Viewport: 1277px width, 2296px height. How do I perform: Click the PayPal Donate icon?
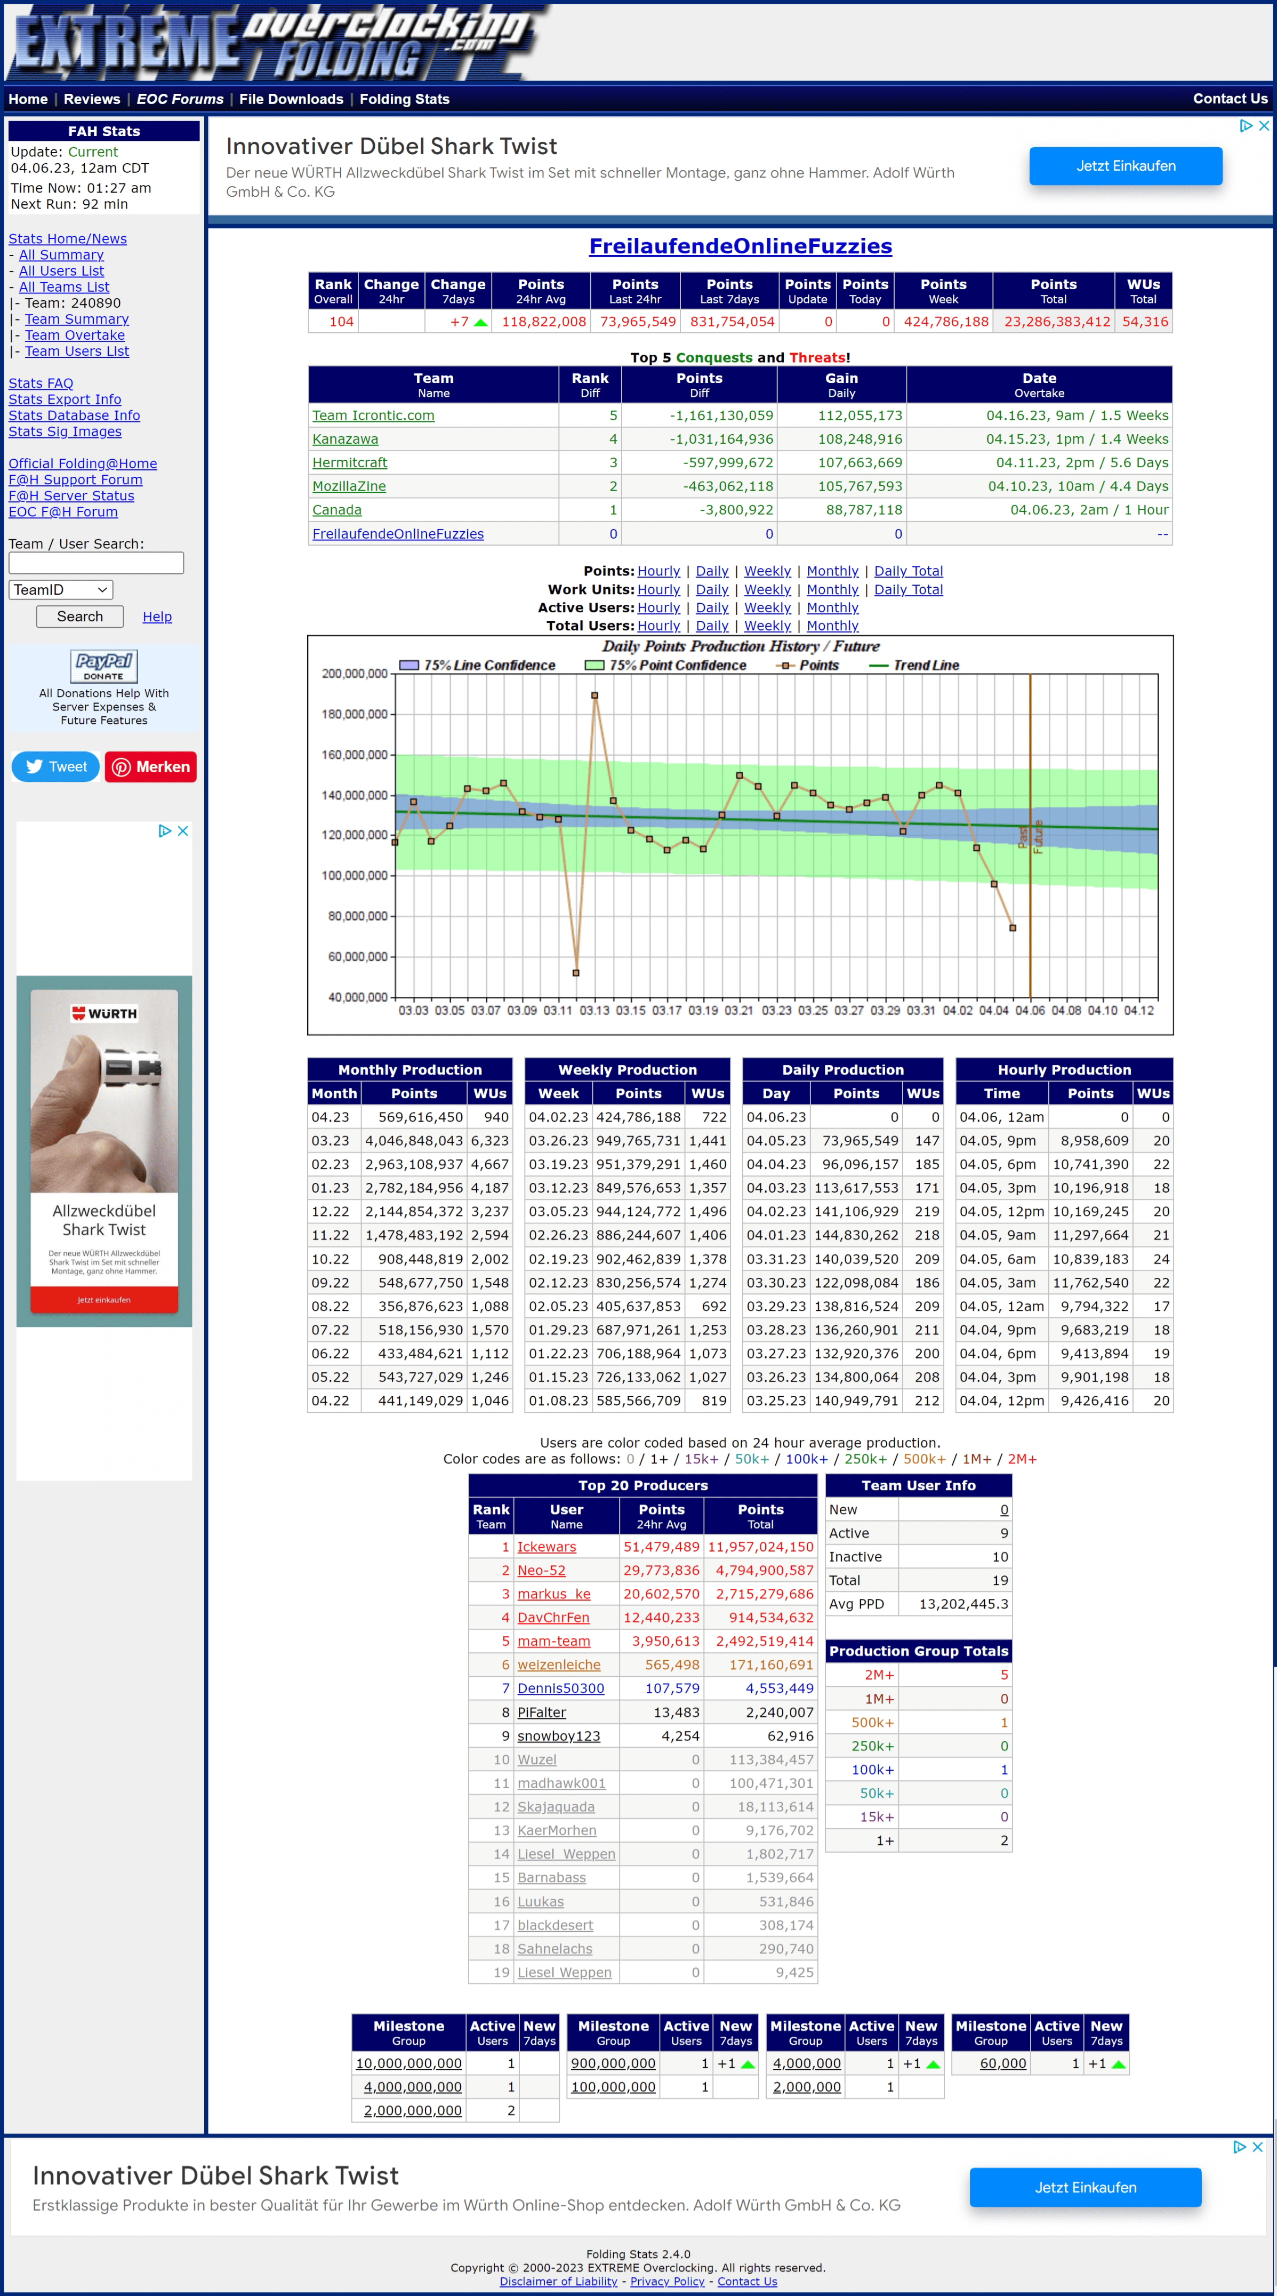[105, 666]
